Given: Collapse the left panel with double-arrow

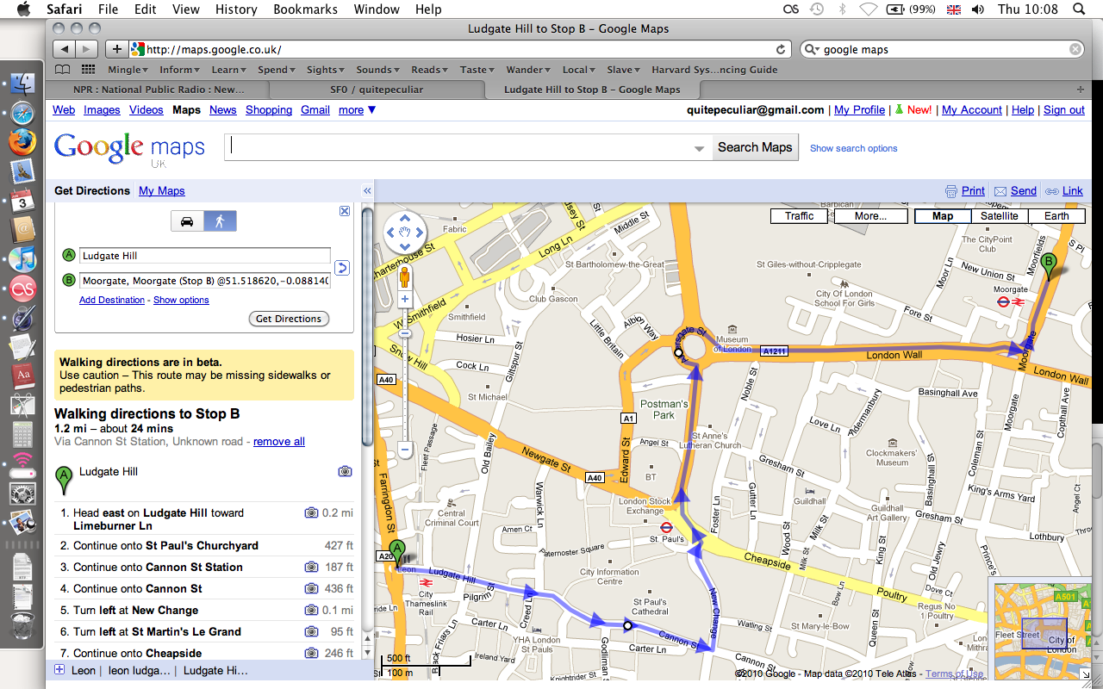Looking at the screenshot, I should 367,191.
